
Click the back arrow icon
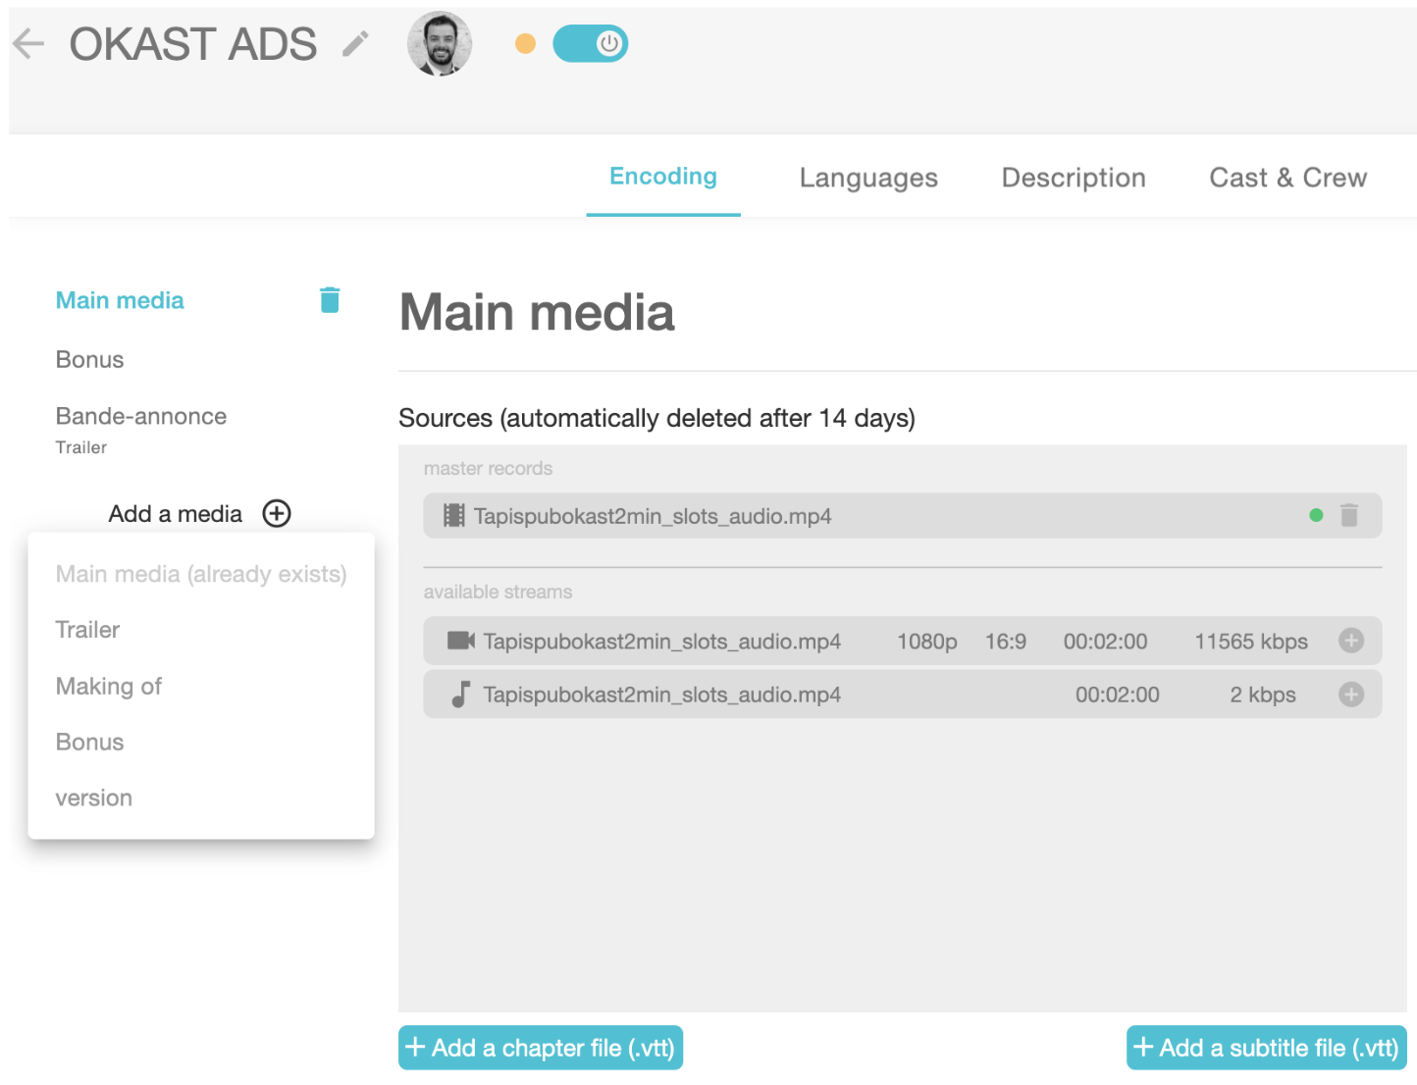coord(28,44)
